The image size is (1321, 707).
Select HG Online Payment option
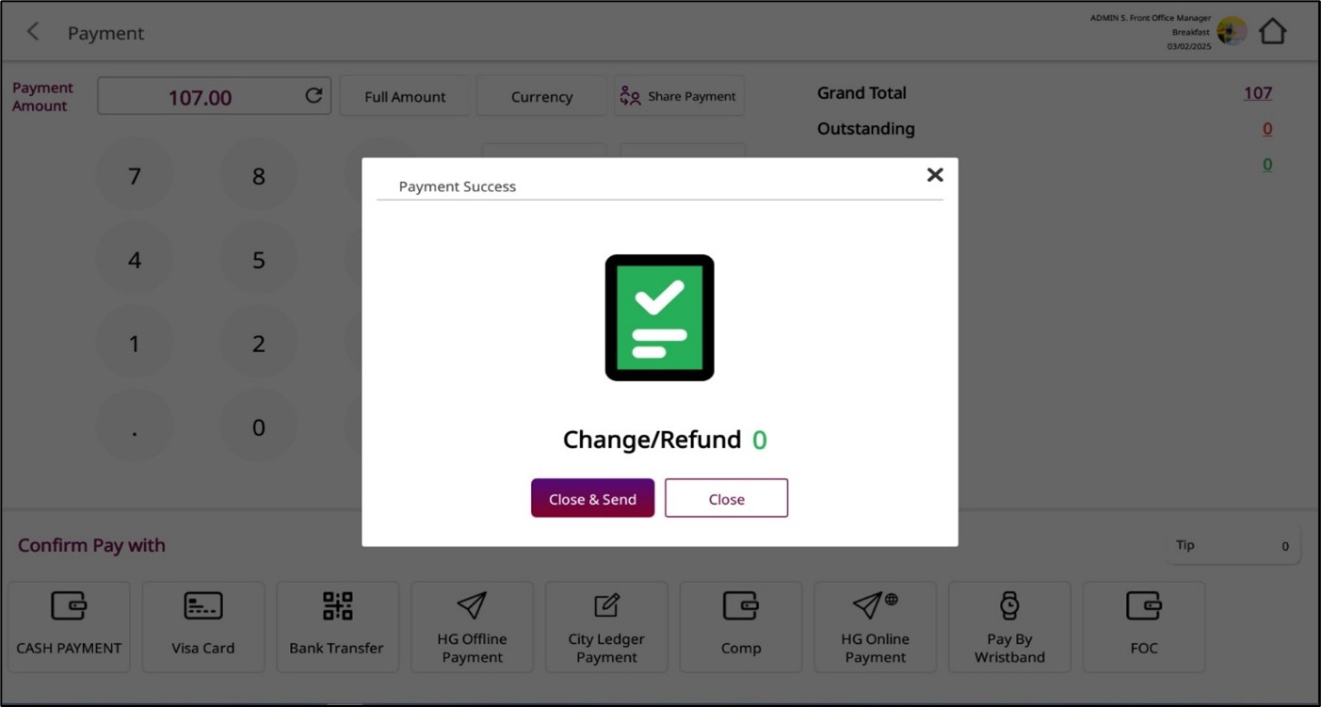[x=875, y=626]
